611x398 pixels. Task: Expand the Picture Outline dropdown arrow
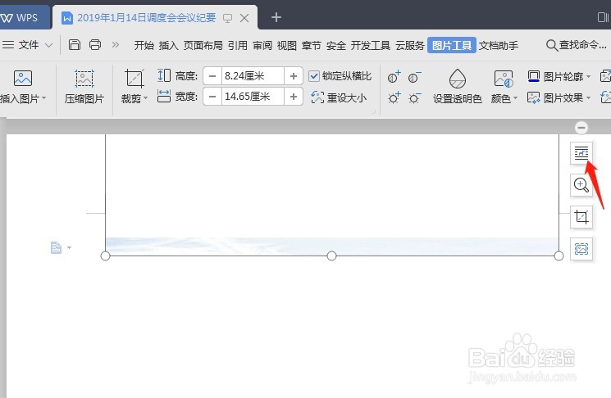click(588, 76)
